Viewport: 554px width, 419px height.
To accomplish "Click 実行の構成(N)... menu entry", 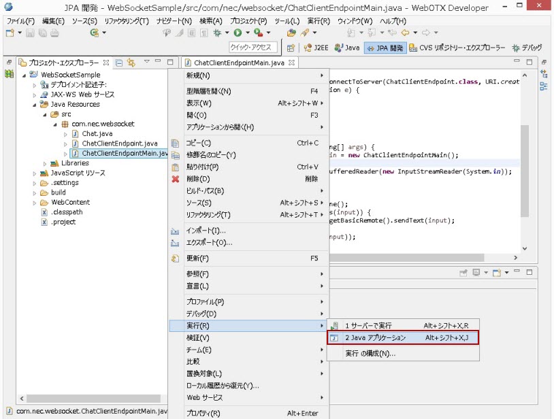I will (x=370, y=353).
